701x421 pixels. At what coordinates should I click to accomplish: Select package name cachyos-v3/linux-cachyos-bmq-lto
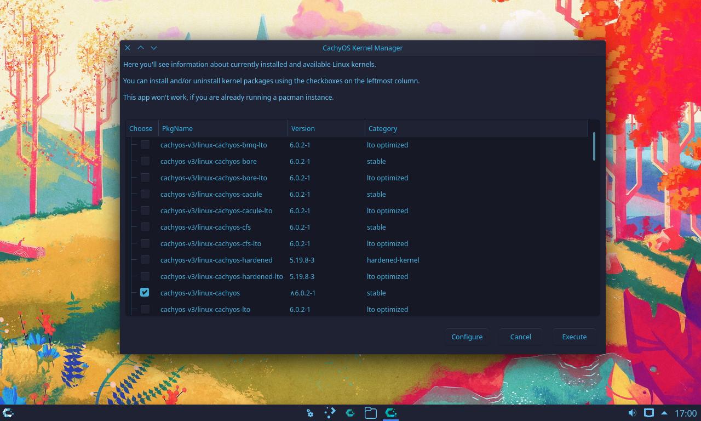tap(214, 145)
